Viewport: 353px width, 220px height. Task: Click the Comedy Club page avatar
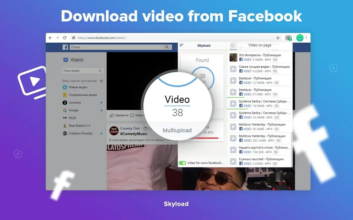coord(114,131)
